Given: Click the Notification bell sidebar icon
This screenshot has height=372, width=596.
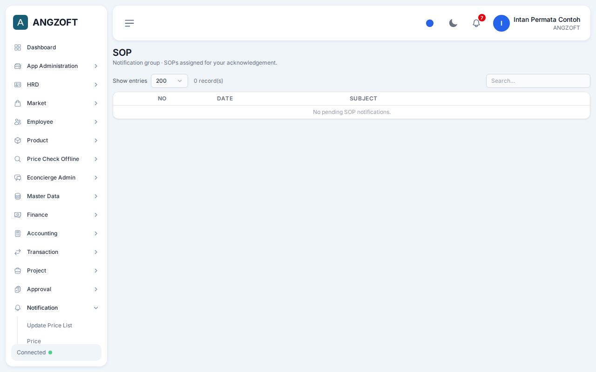Looking at the screenshot, I should coord(18,308).
